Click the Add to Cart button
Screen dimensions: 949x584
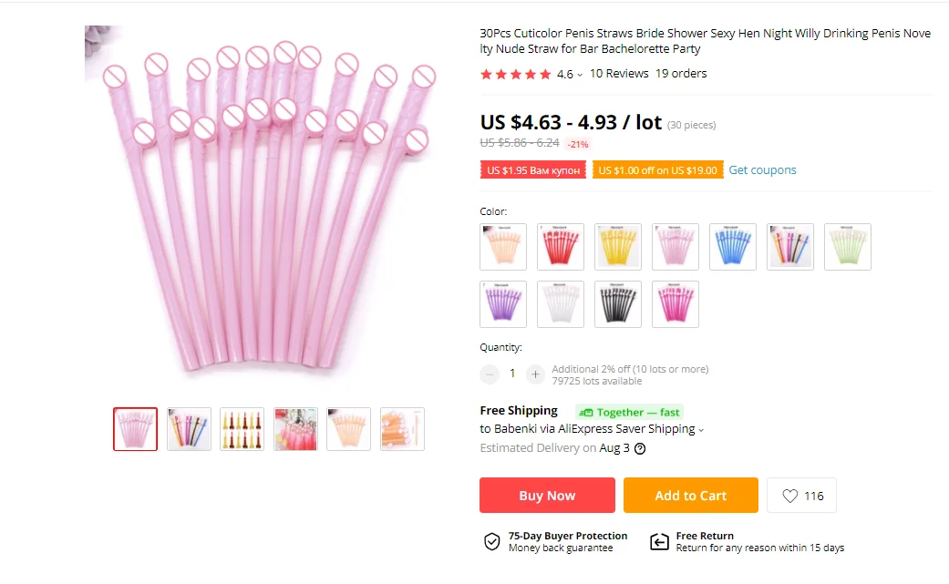coord(690,496)
